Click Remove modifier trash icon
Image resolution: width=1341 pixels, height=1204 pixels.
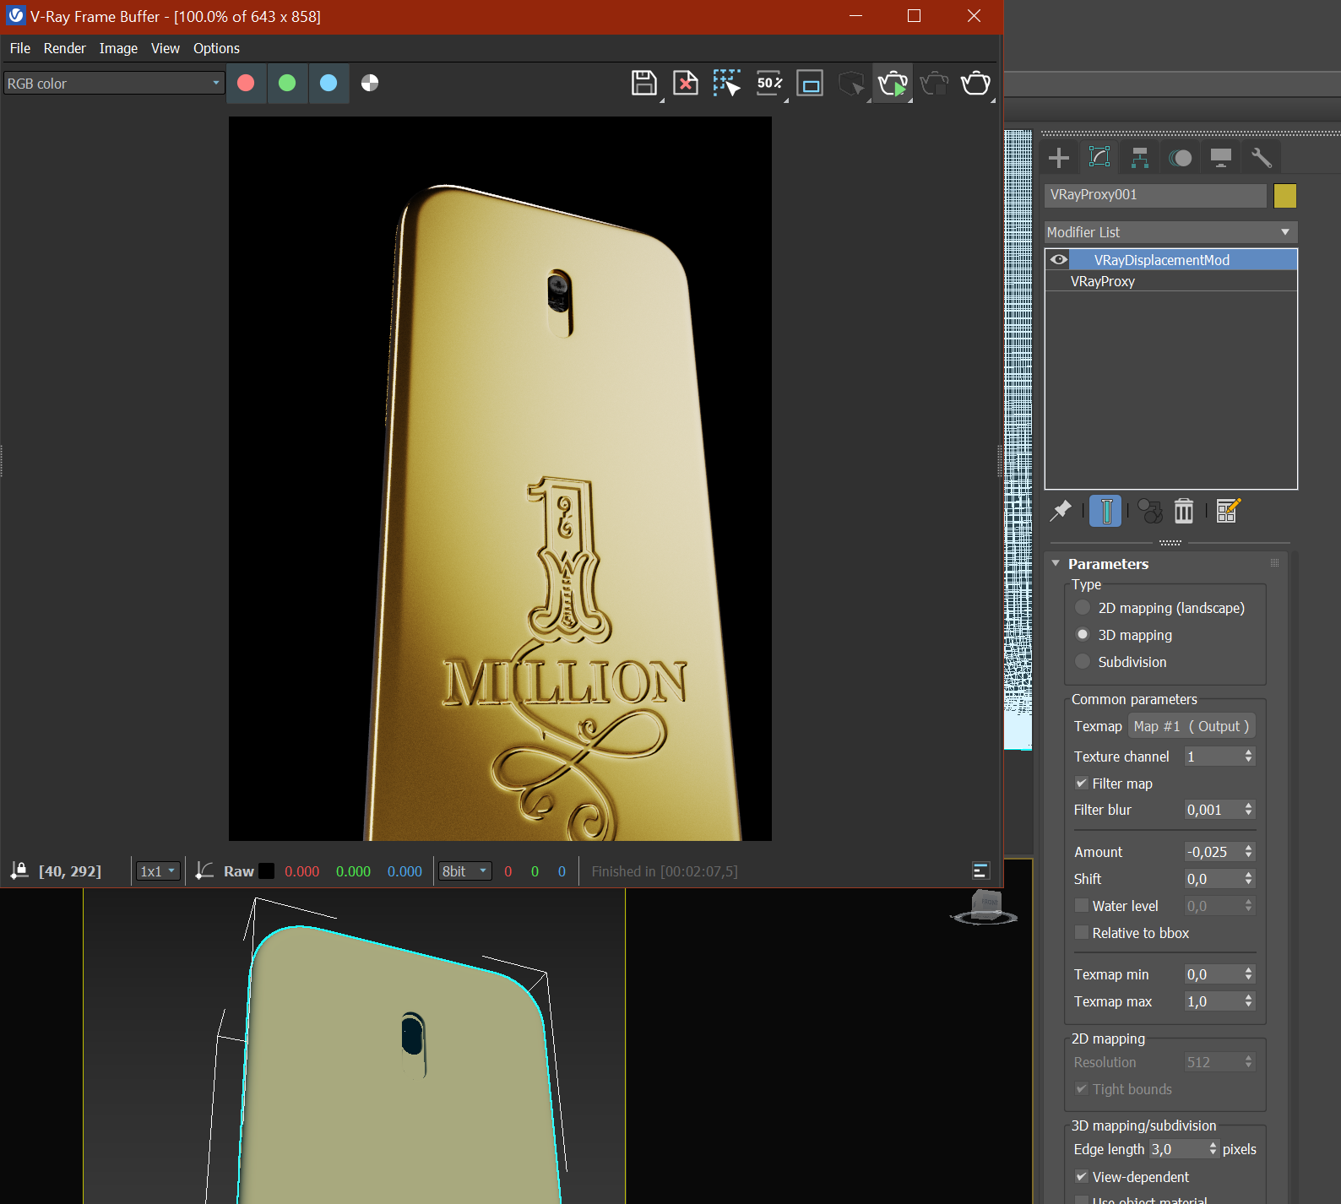(1184, 511)
